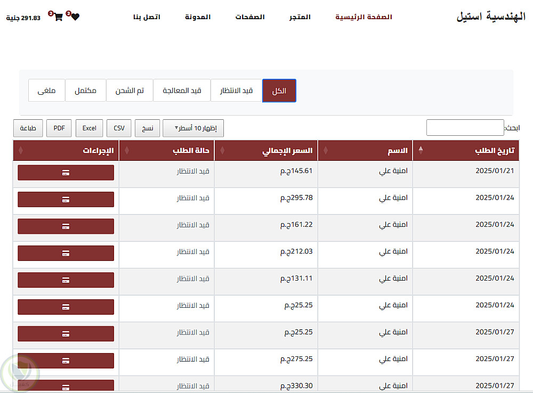
Task: Export table as PDF
Action: pos(59,128)
